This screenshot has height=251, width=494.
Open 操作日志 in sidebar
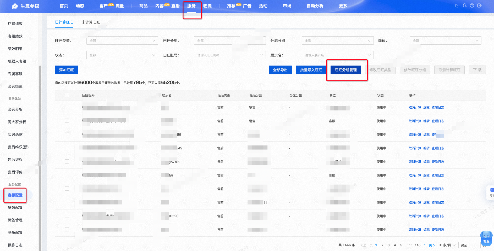click(15, 245)
